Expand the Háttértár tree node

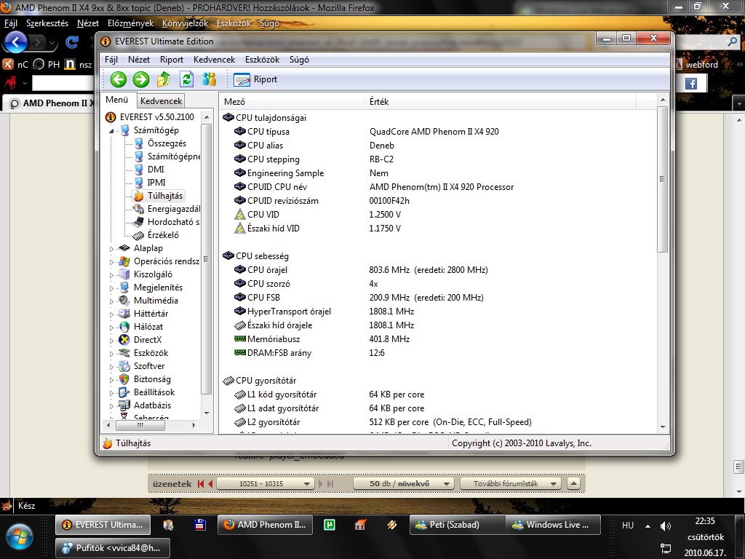111,314
